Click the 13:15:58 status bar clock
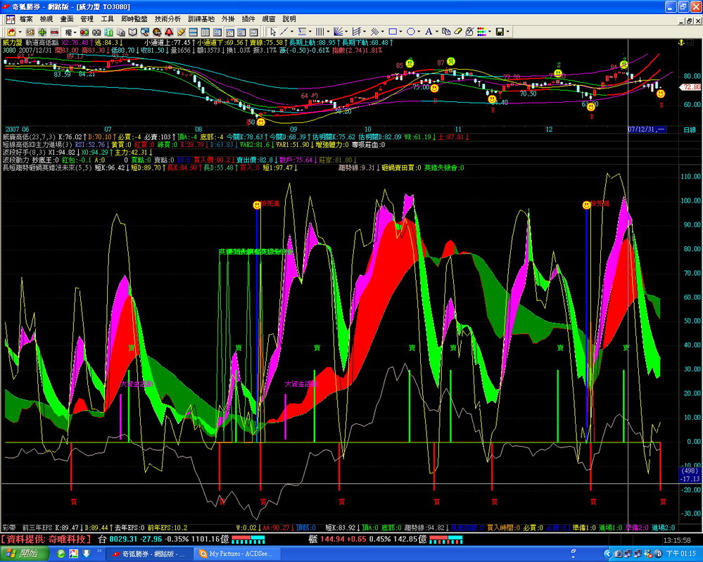The image size is (703, 562). (677, 540)
